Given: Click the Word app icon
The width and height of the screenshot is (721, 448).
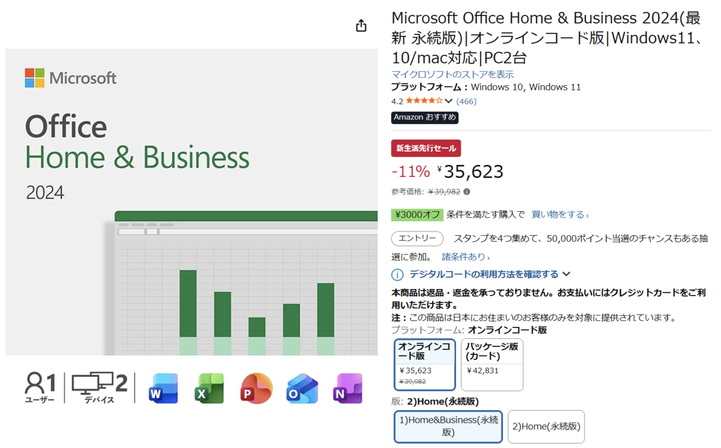Looking at the screenshot, I should point(163,388).
